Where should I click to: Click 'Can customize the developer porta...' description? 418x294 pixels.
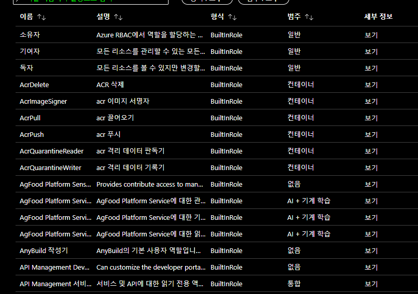click(151, 268)
